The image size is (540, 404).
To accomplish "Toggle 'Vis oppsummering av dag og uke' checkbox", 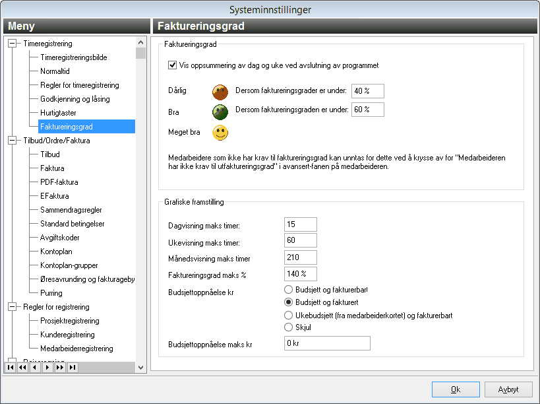I will click(x=172, y=65).
